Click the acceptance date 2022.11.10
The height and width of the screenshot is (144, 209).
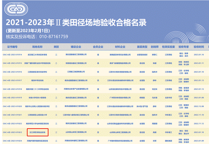[199, 115]
